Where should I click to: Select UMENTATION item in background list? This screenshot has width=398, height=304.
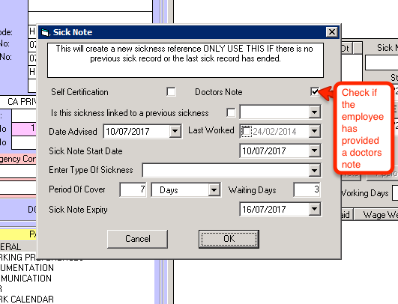27,268
